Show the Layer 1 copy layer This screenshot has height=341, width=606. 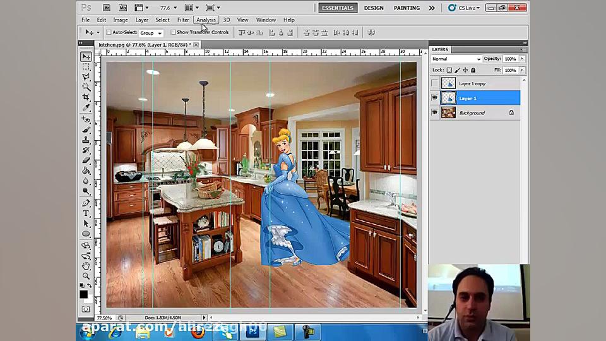pos(435,83)
